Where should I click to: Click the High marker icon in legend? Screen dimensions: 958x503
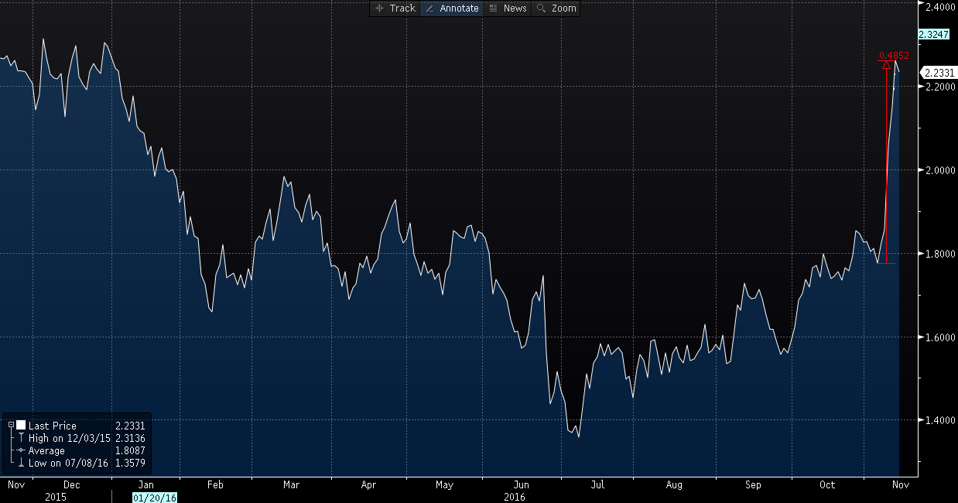tap(21, 438)
